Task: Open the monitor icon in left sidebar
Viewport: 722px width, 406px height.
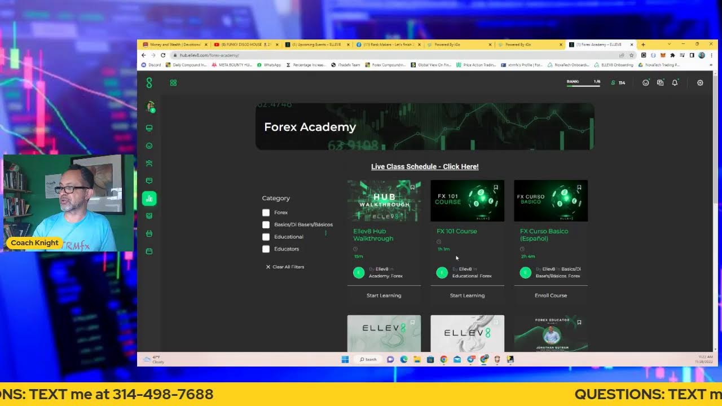Action: (149, 128)
